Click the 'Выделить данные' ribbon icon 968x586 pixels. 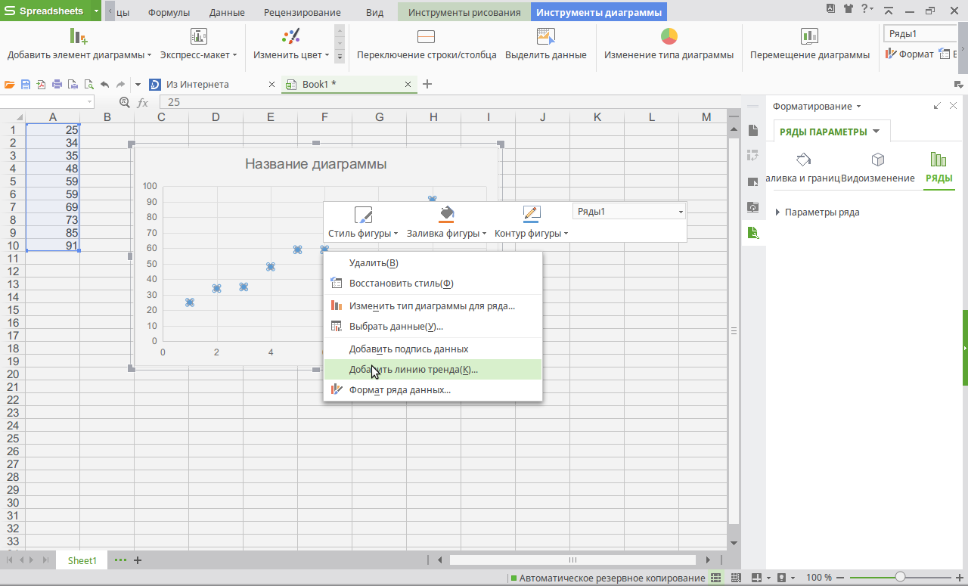(545, 37)
